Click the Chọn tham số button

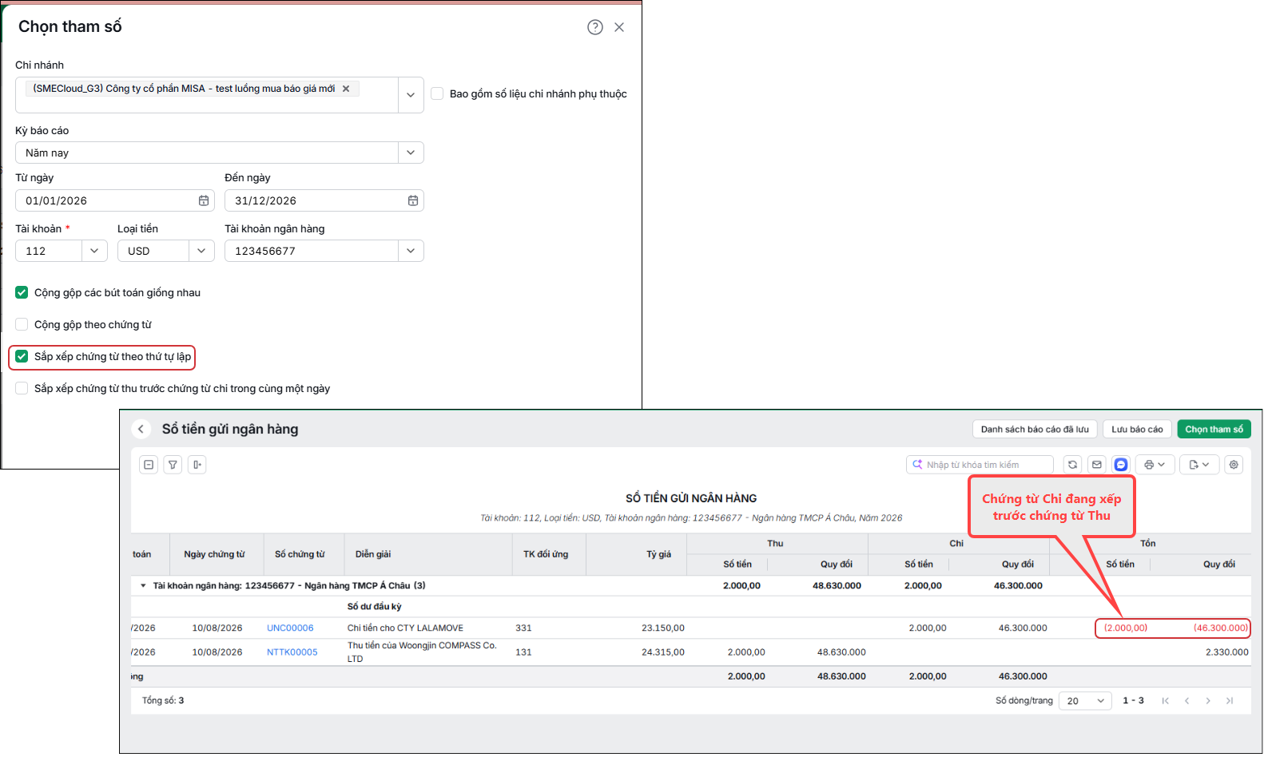(1214, 429)
